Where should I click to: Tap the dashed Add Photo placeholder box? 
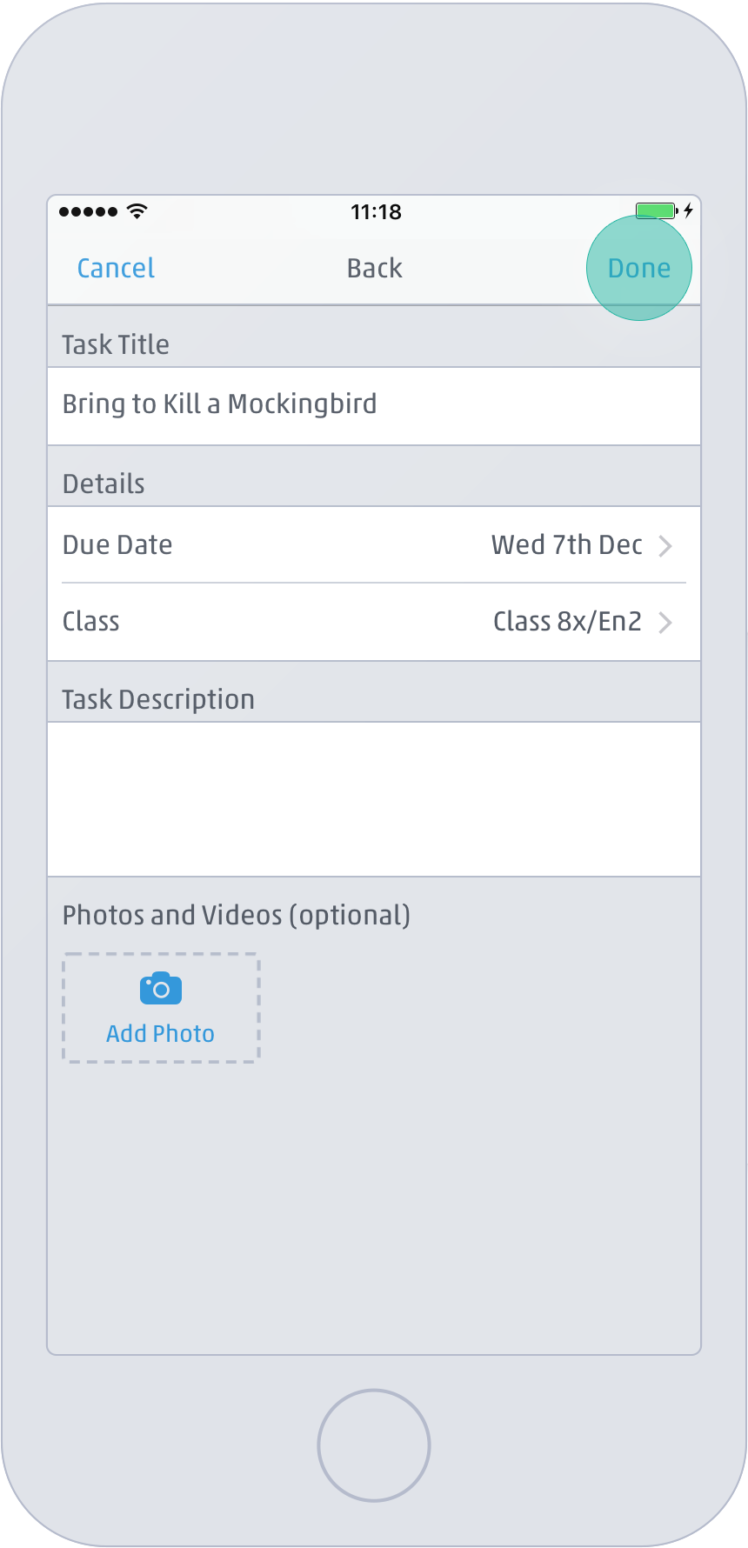tap(160, 1008)
